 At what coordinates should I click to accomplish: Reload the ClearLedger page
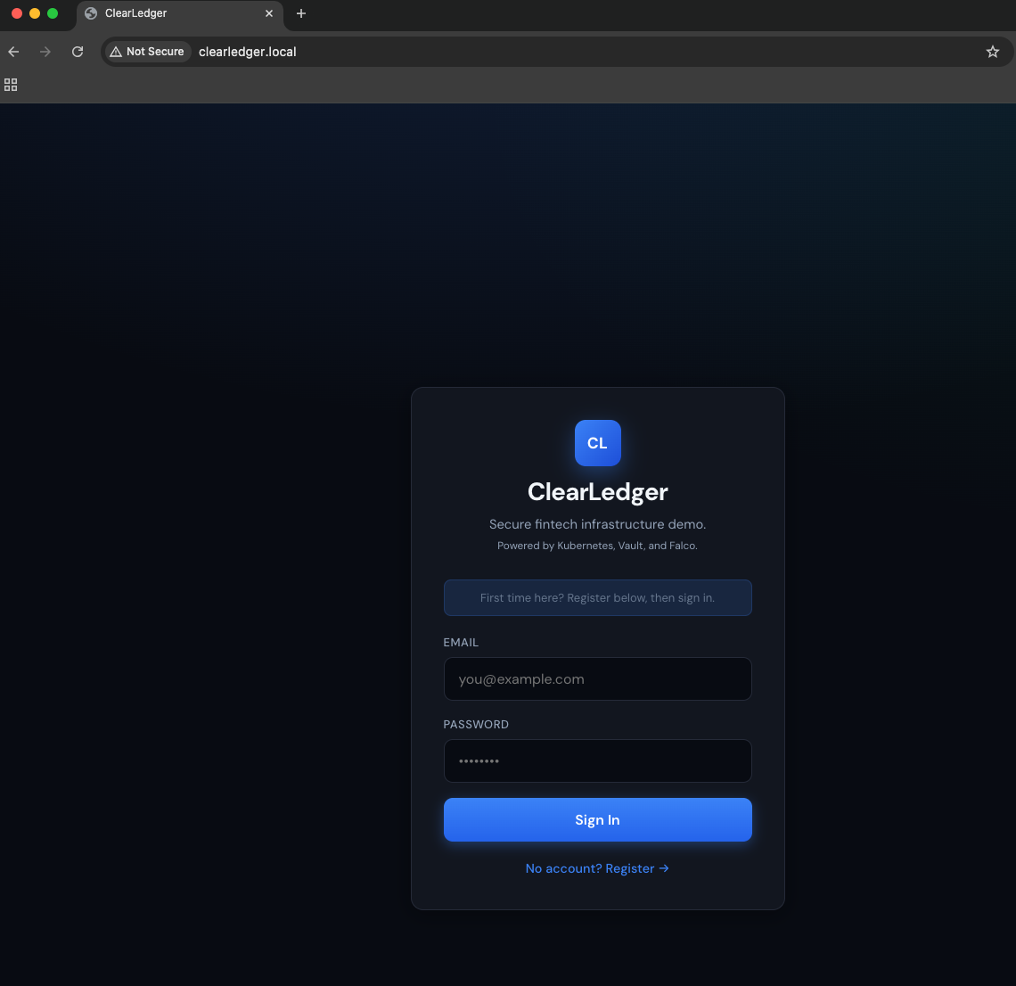78,52
